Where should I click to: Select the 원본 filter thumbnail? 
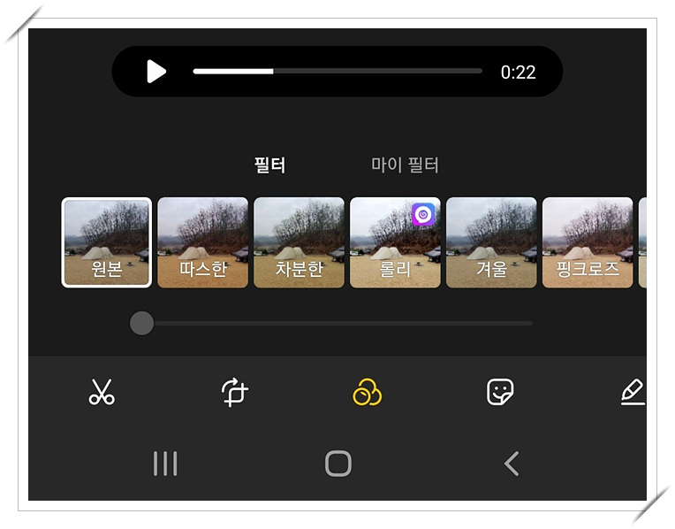click(107, 242)
